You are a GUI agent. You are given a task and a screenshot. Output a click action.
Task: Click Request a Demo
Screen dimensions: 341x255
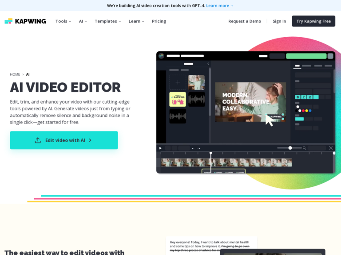245,21
